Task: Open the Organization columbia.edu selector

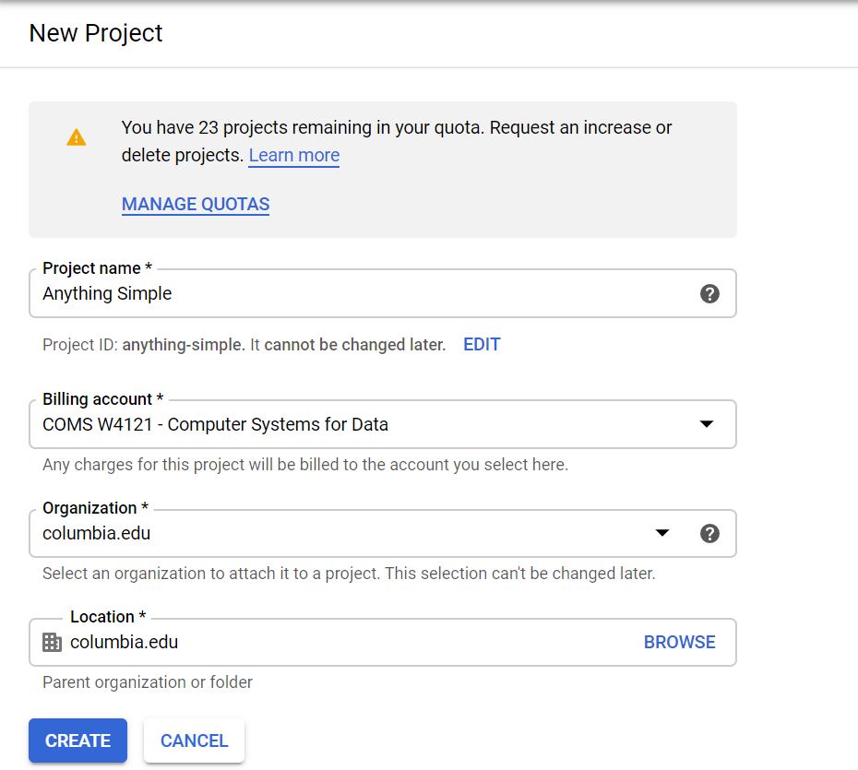Action: pos(341,534)
